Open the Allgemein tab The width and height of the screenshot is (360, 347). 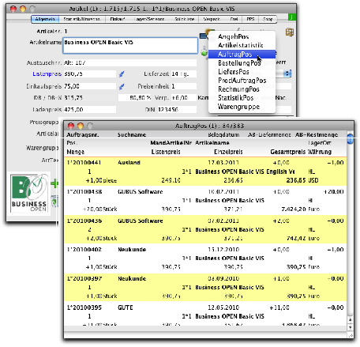(45, 19)
